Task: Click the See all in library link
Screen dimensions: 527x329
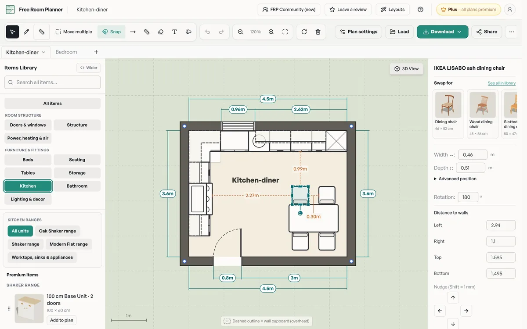Action: (502, 83)
